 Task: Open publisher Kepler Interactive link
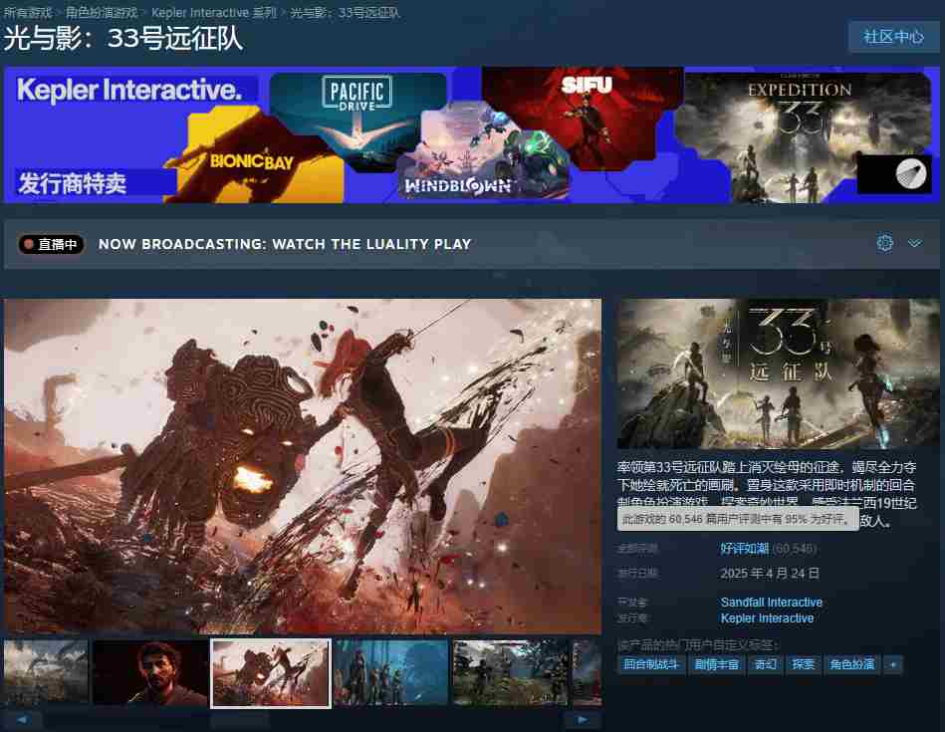pos(767,618)
